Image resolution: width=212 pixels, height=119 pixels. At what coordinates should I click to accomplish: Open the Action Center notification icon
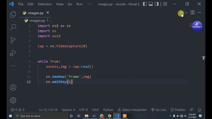click(x=200, y=116)
